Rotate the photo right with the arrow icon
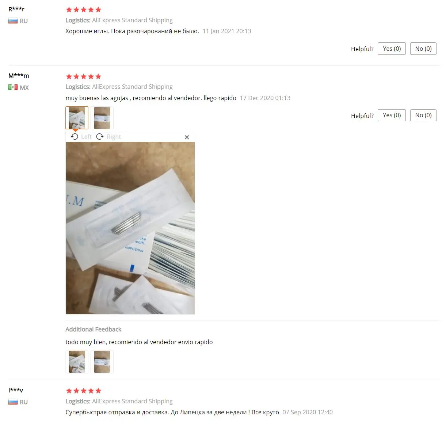The width and height of the screenshot is (446, 422). coord(100,137)
